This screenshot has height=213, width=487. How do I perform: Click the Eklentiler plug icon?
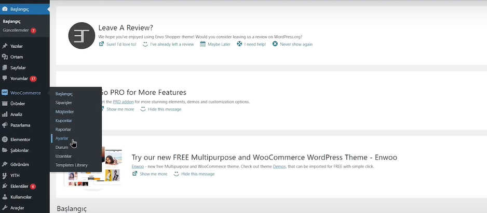click(5, 187)
